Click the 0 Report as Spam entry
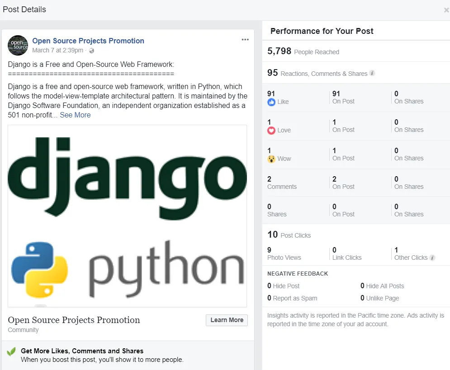Image resolution: width=450 pixels, height=370 pixels. coord(292,298)
